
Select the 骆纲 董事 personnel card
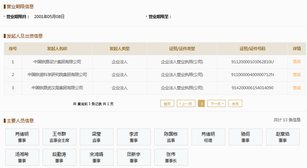(x=246, y=137)
